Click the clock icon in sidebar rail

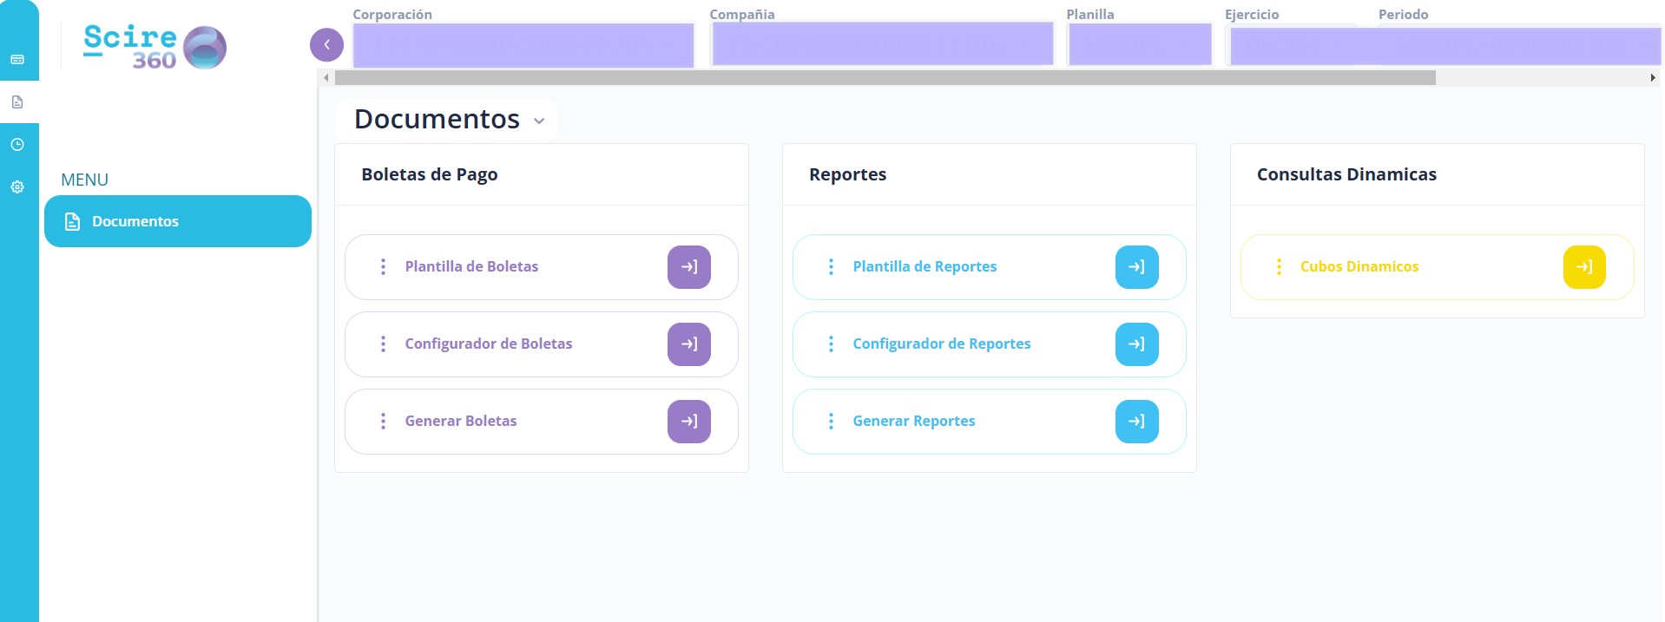17,145
